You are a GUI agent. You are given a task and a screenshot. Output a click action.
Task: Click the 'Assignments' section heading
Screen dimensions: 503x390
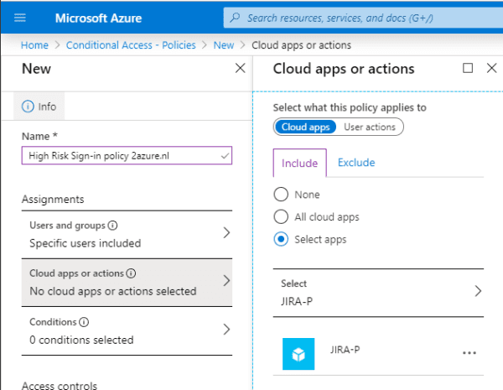pos(53,200)
